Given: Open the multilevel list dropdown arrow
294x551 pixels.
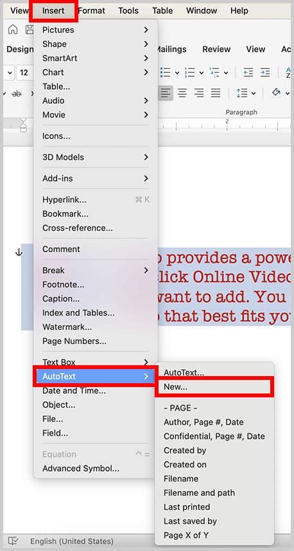Looking at the screenshot, I should coord(226,73).
